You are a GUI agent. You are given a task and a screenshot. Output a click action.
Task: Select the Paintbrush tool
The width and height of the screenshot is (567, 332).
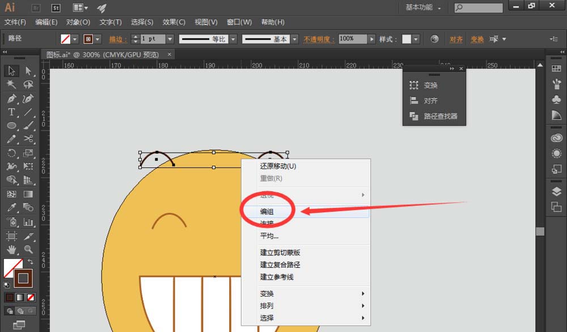28,125
